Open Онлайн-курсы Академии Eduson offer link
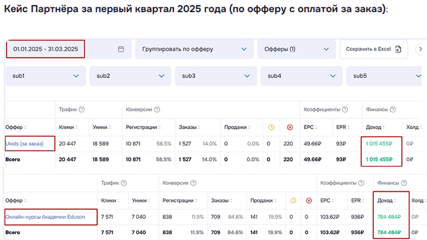The height and width of the screenshot is (240, 427). [x=45, y=217]
